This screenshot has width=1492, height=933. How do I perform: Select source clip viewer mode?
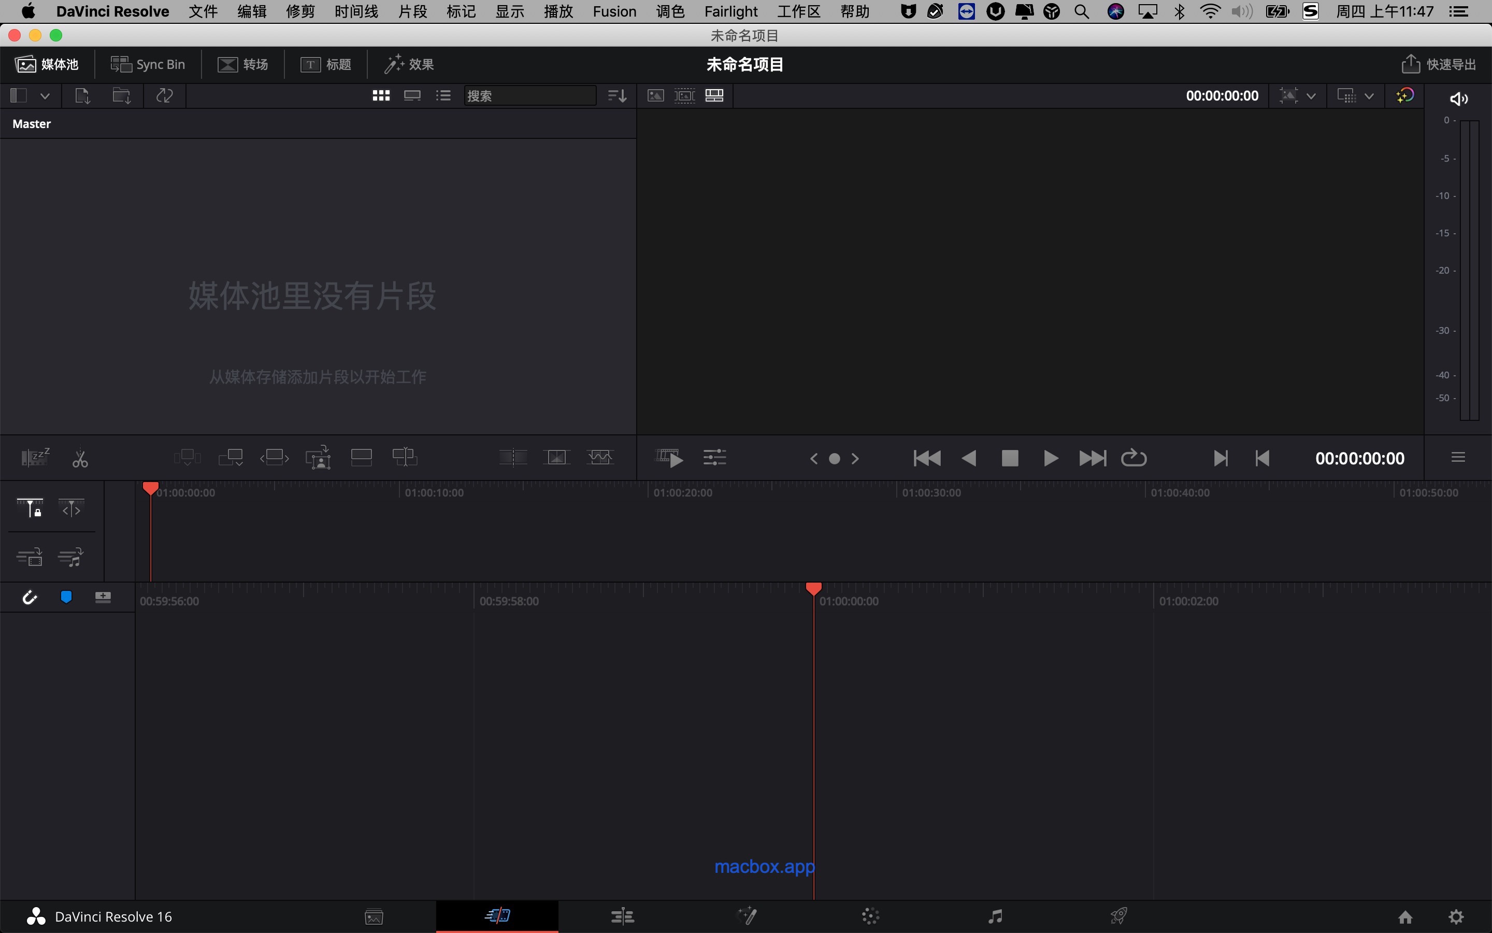click(x=655, y=96)
